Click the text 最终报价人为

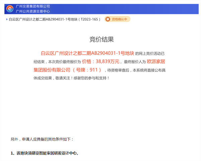coord(135,62)
